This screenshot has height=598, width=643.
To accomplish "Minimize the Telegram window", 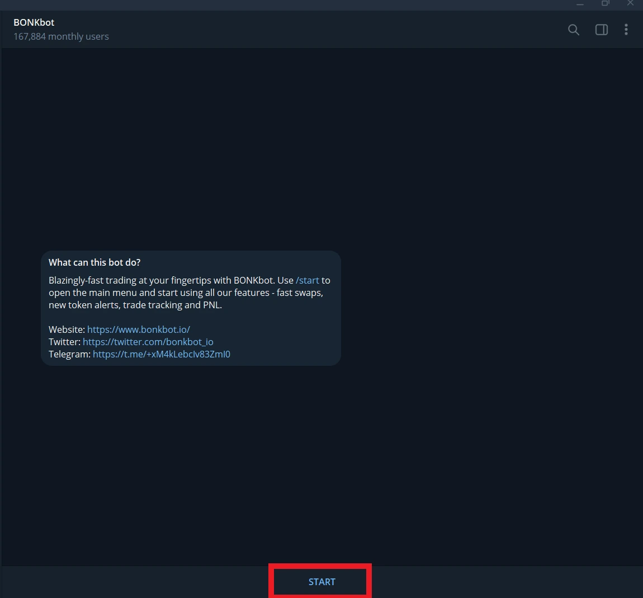I will [x=580, y=4].
